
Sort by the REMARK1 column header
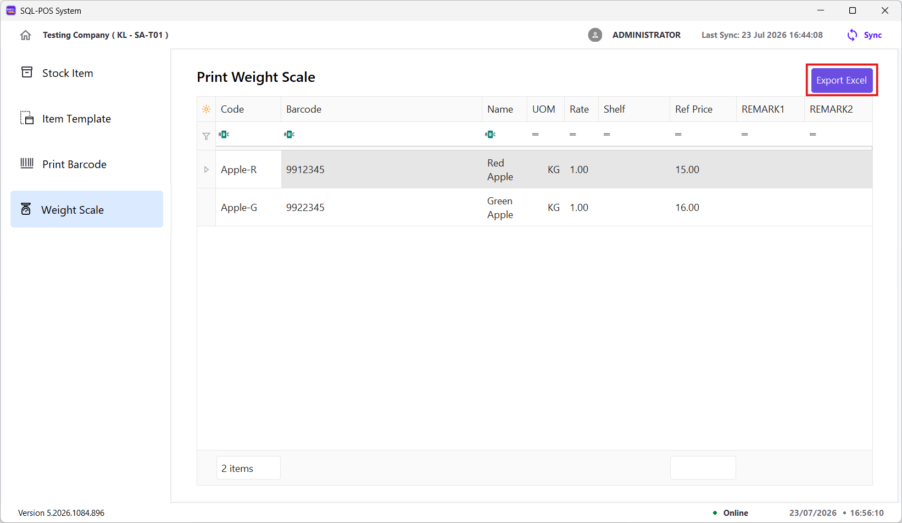tap(771, 109)
